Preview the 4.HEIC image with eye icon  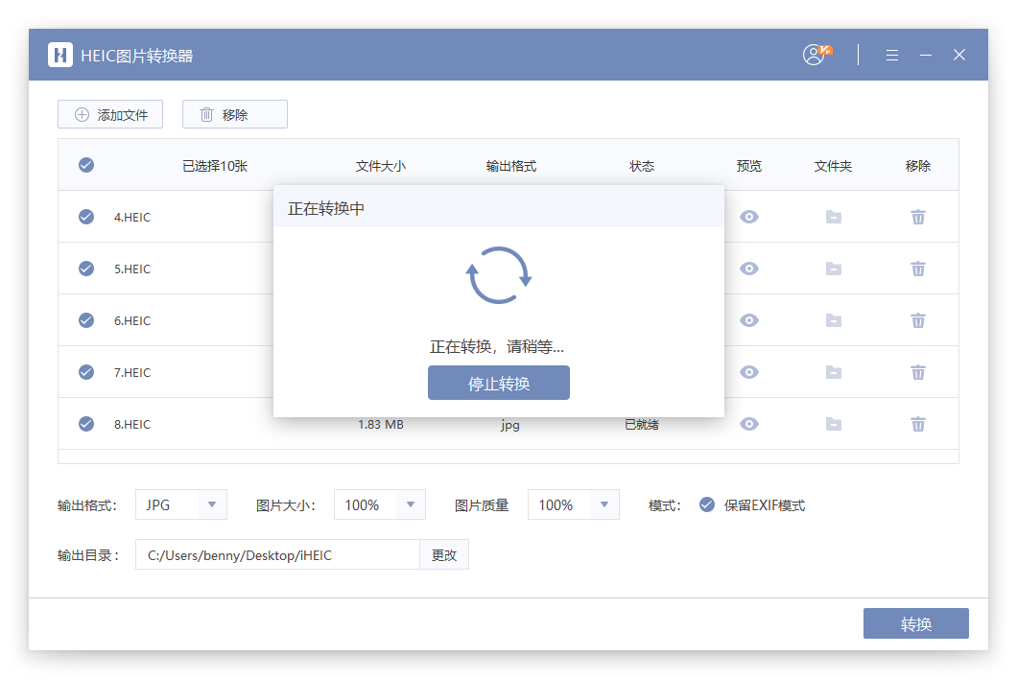(x=749, y=217)
